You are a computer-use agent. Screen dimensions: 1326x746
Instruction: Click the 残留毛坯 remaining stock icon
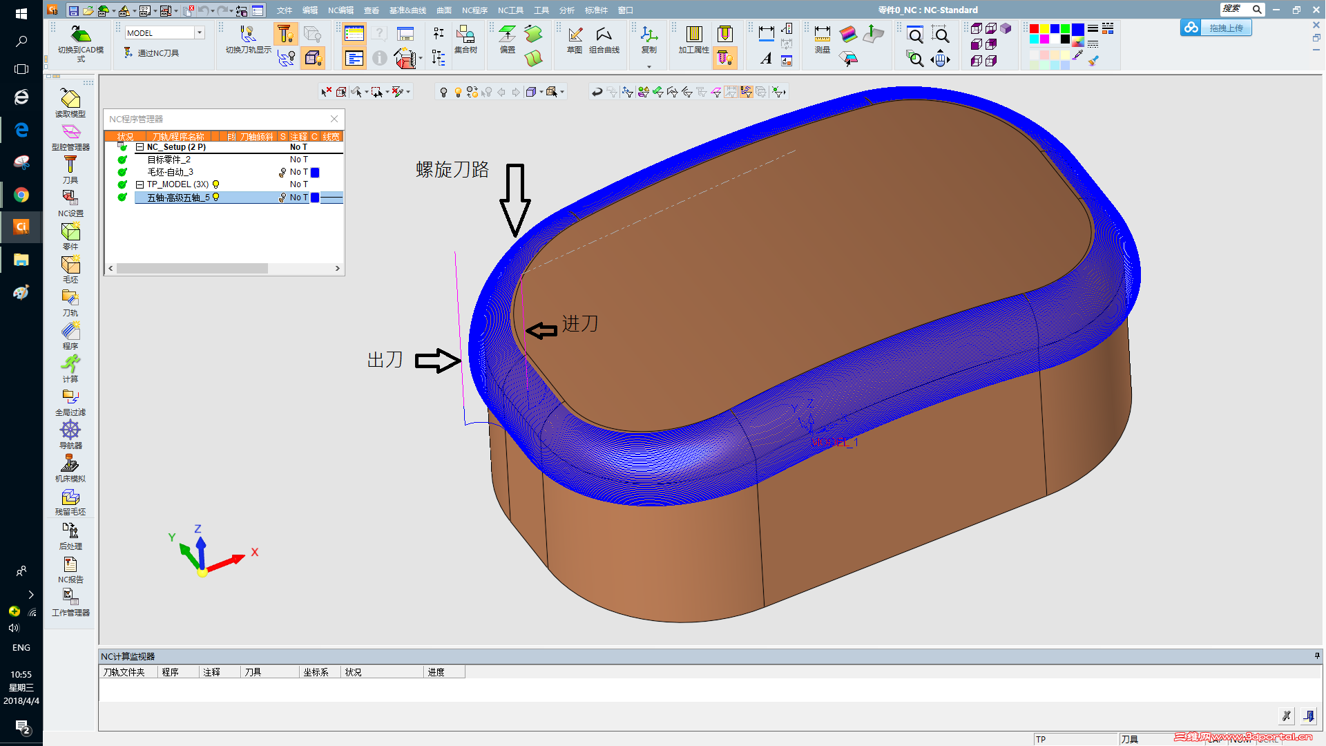[70, 497]
